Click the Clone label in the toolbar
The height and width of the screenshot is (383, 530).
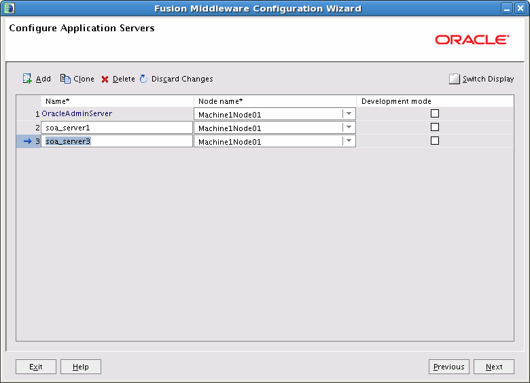84,79
